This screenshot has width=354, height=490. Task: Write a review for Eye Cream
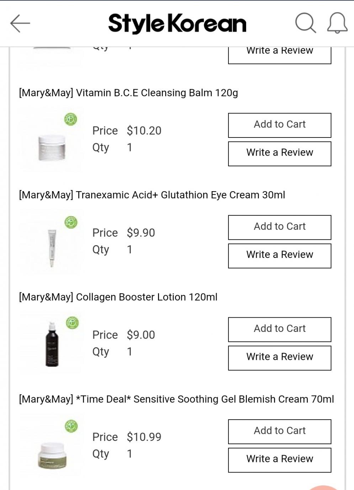pos(280,255)
